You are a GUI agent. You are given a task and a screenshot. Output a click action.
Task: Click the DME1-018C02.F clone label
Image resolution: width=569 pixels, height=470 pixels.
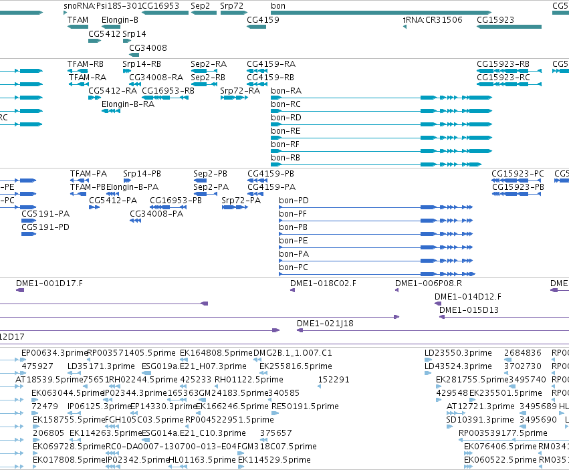(324, 283)
